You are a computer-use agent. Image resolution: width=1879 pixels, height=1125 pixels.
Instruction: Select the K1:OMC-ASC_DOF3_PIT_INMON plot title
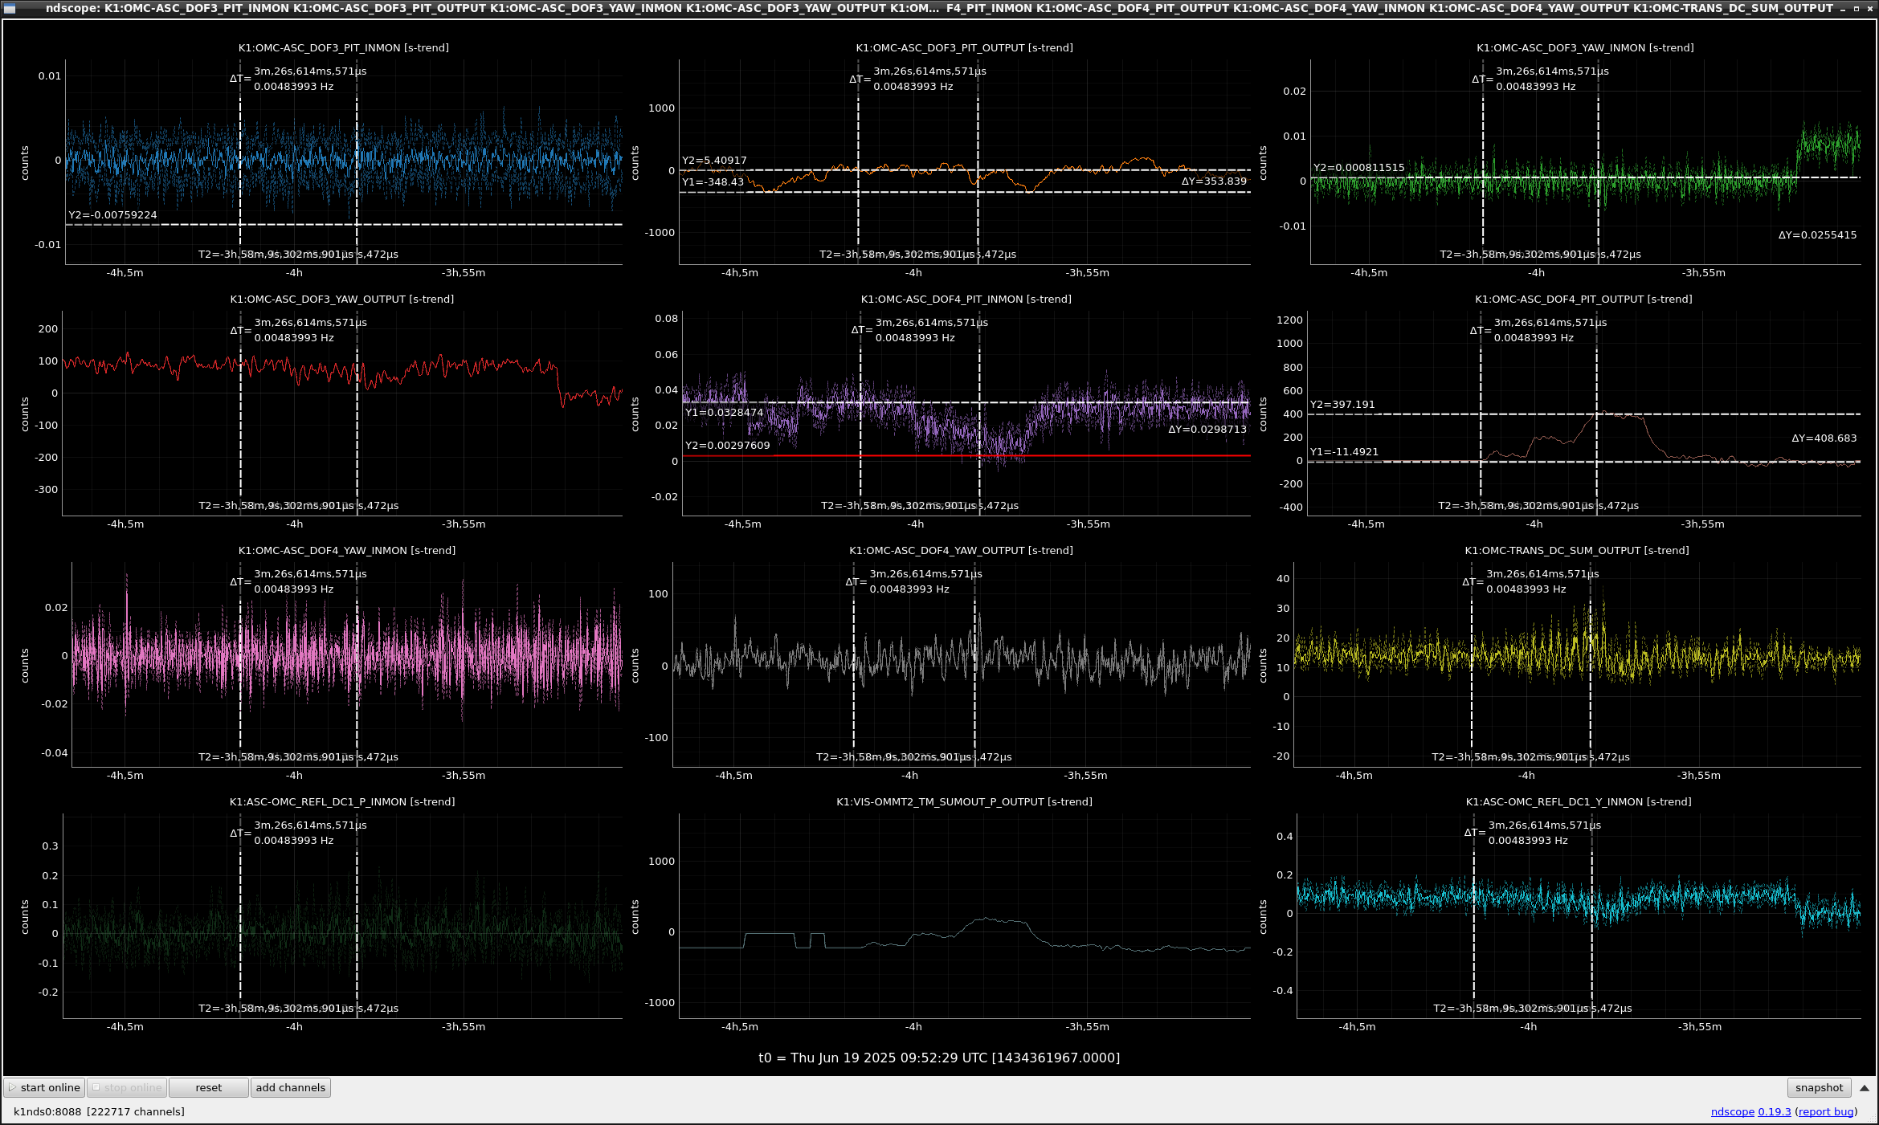coord(343,47)
